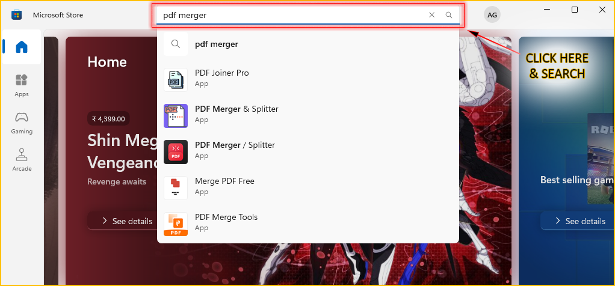Screen dimensions: 615x286
Task: Select the 'pdf merger' search suggestion
Action: tap(217, 44)
